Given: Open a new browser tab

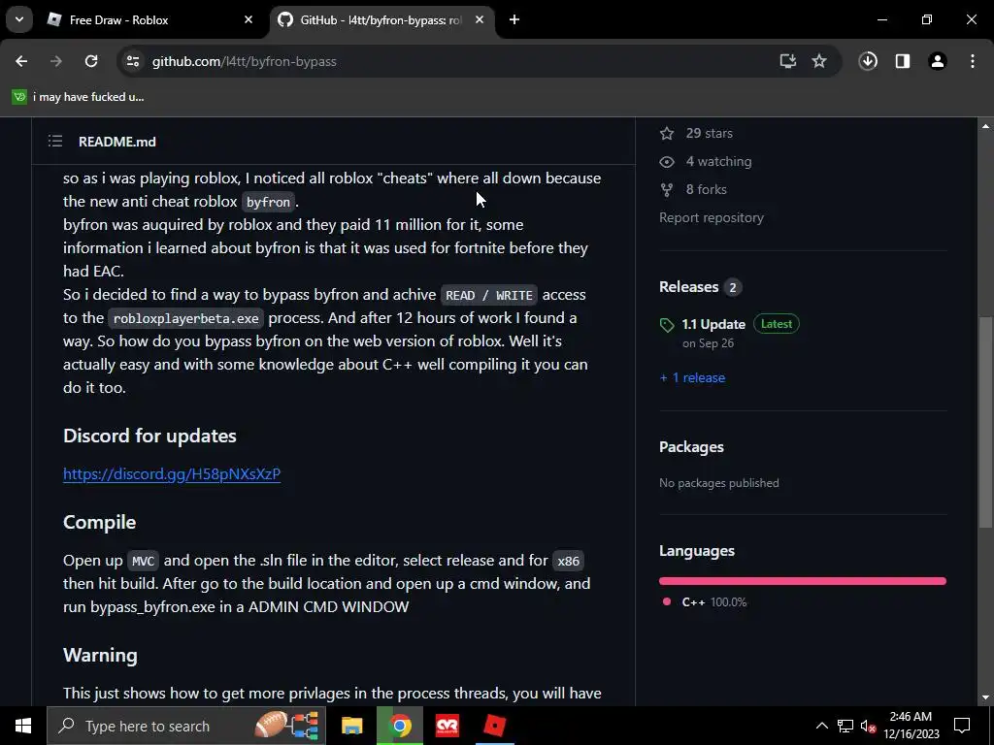Looking at the screenshot, I should (514, 20).
